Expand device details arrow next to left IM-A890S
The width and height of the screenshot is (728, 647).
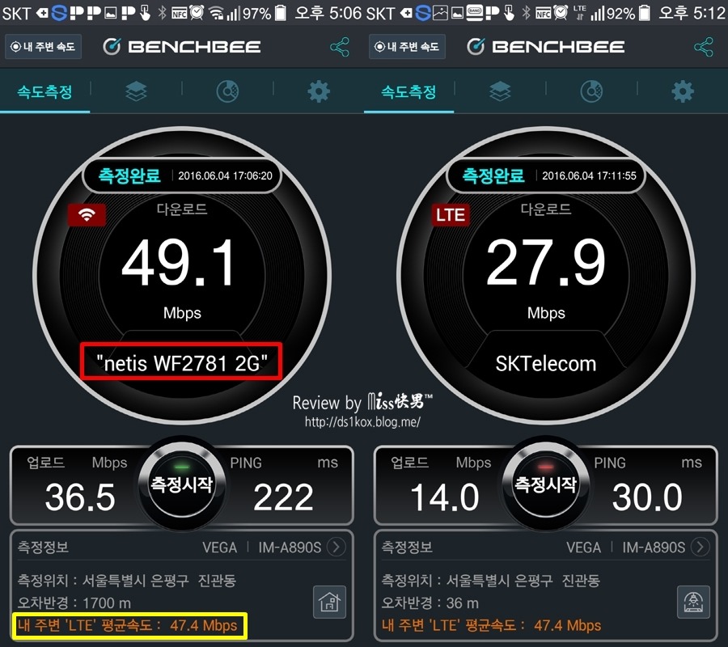[336, 547]
